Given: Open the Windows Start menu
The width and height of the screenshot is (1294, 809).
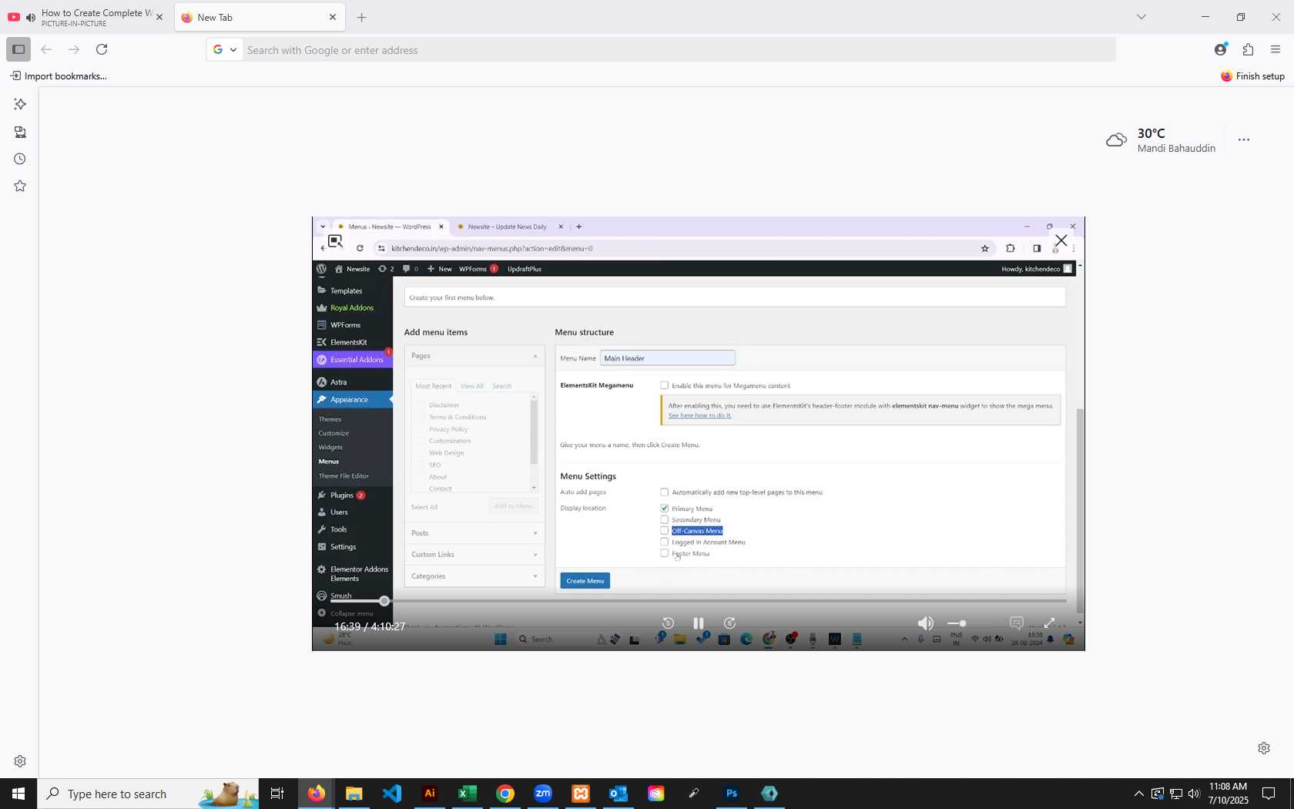Looking at the screenshot, I should click(18, 794).
